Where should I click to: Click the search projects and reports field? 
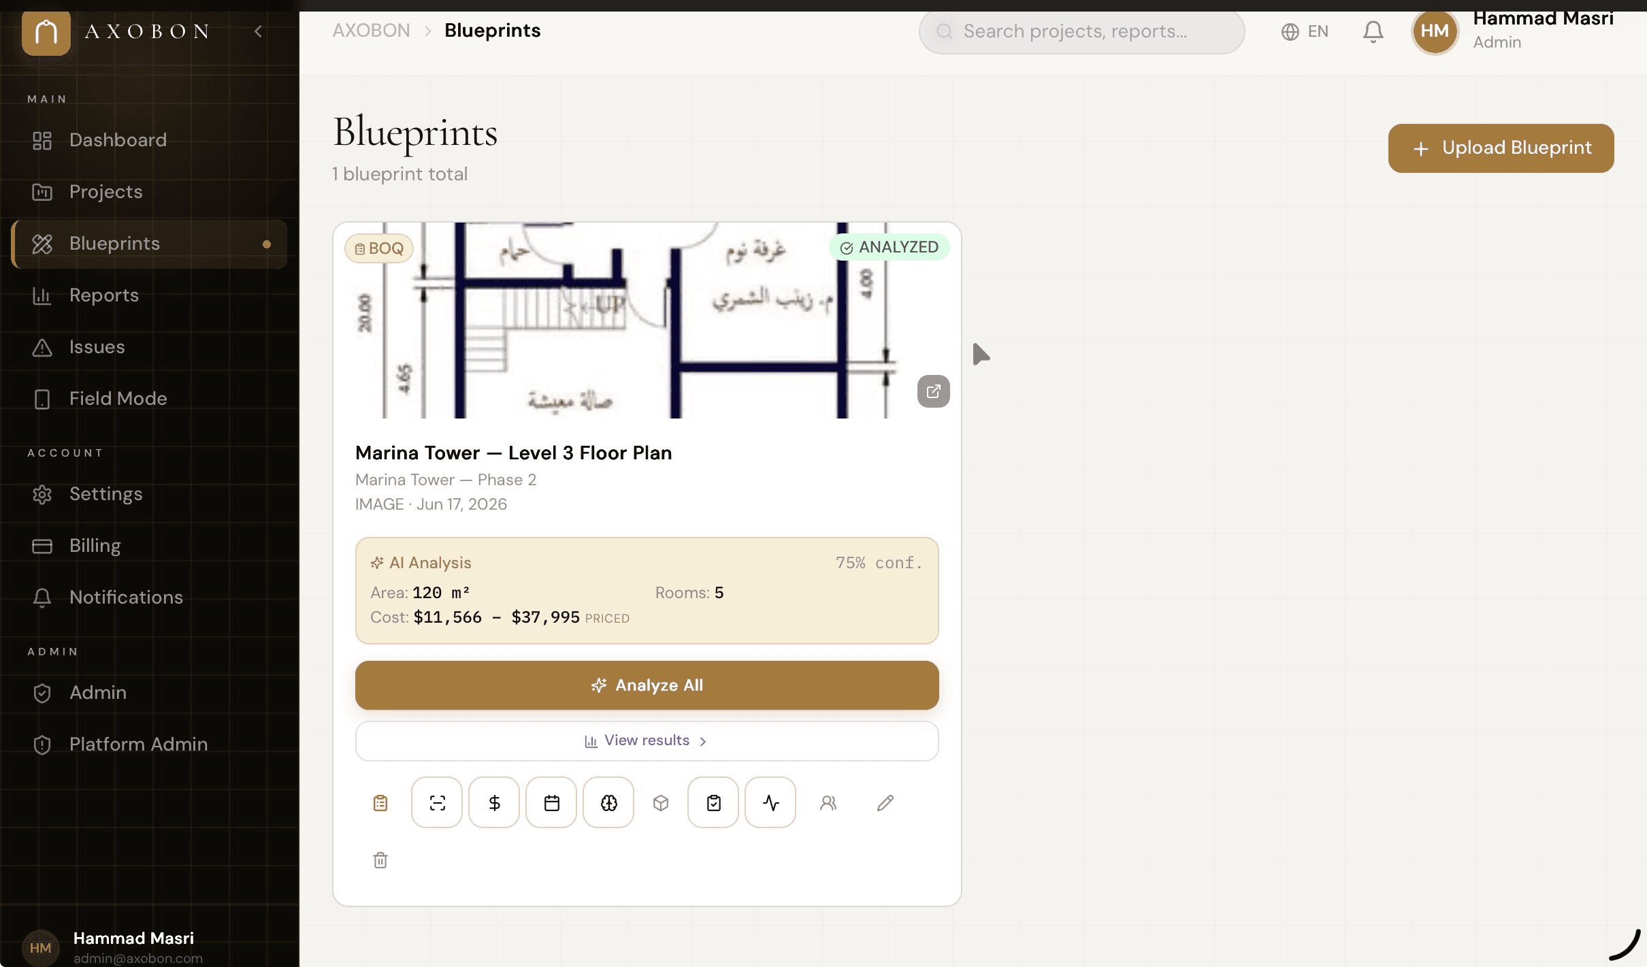click(x=1081, y=31)
